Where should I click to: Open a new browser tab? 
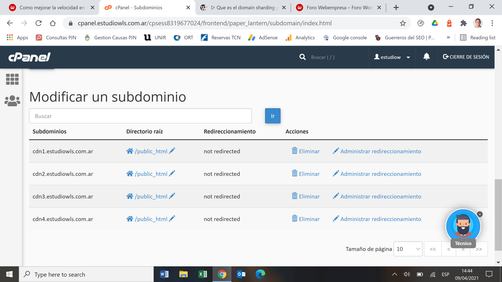pyautogui.click(x=396, y=8)
